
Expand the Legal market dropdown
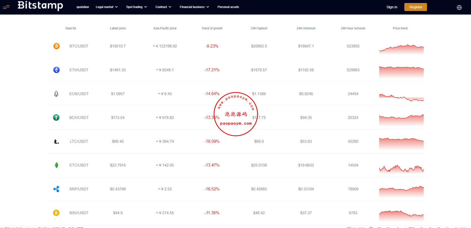[107, 7]
